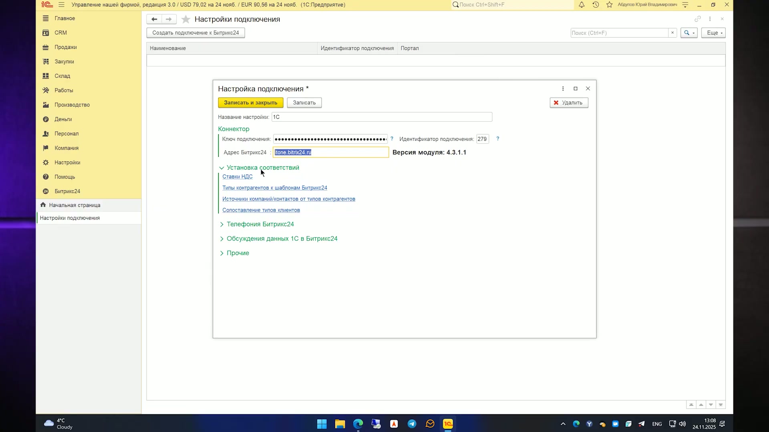Open the main hamburger menu icon
The height and width of the screenshot is (432, 769).
point(61,5)
